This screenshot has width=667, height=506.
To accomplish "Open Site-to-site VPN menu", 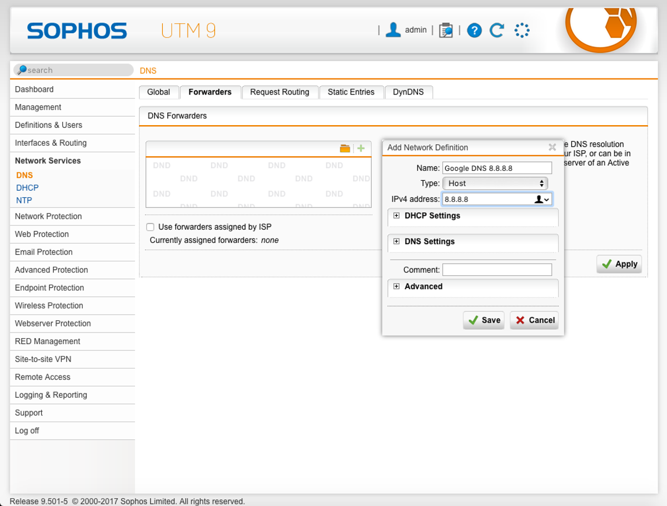I will coord(72,359).
